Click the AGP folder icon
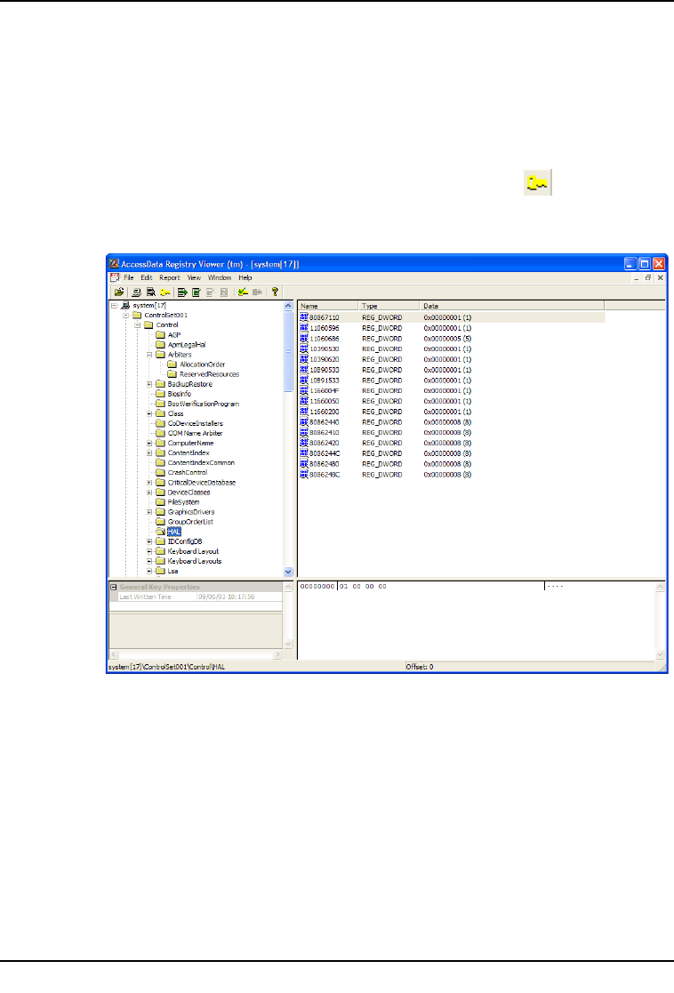674x993 pixels. [x=160, y=334]
